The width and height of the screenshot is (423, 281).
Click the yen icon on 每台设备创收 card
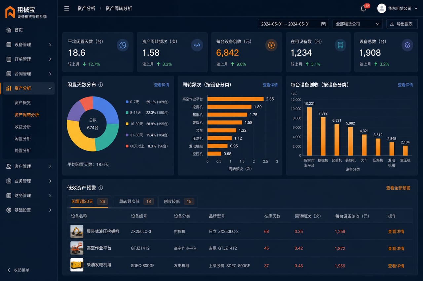(271, 45)
